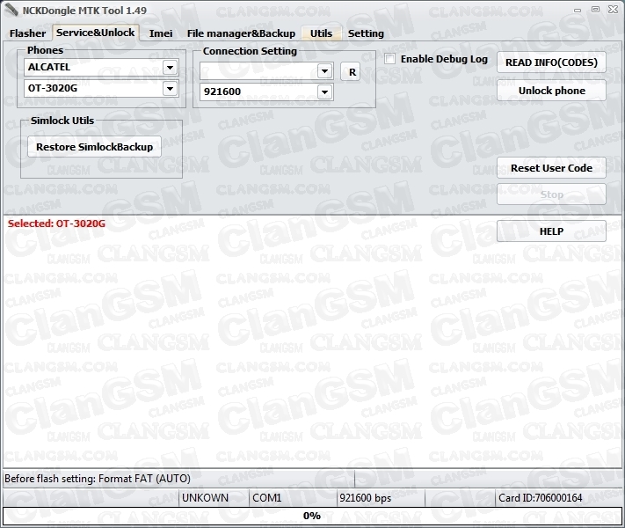The height and width of the screenshot is (528, 625).
Task: Click Restore SimlockBackup button
Action: point(94,147)
